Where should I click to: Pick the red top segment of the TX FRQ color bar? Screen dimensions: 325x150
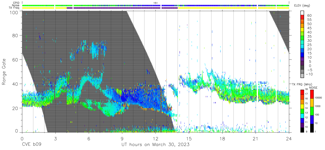click(x=302, y=92)
